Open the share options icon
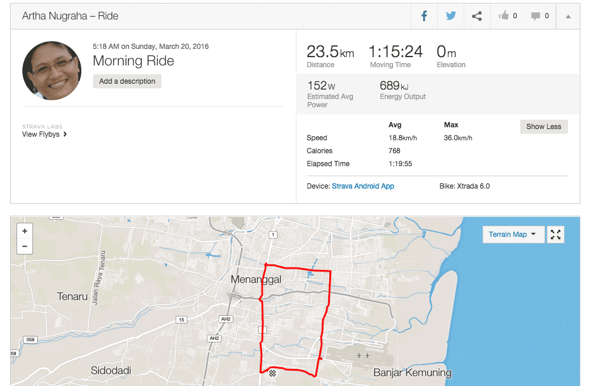The image size is (591, 386). 477,17
